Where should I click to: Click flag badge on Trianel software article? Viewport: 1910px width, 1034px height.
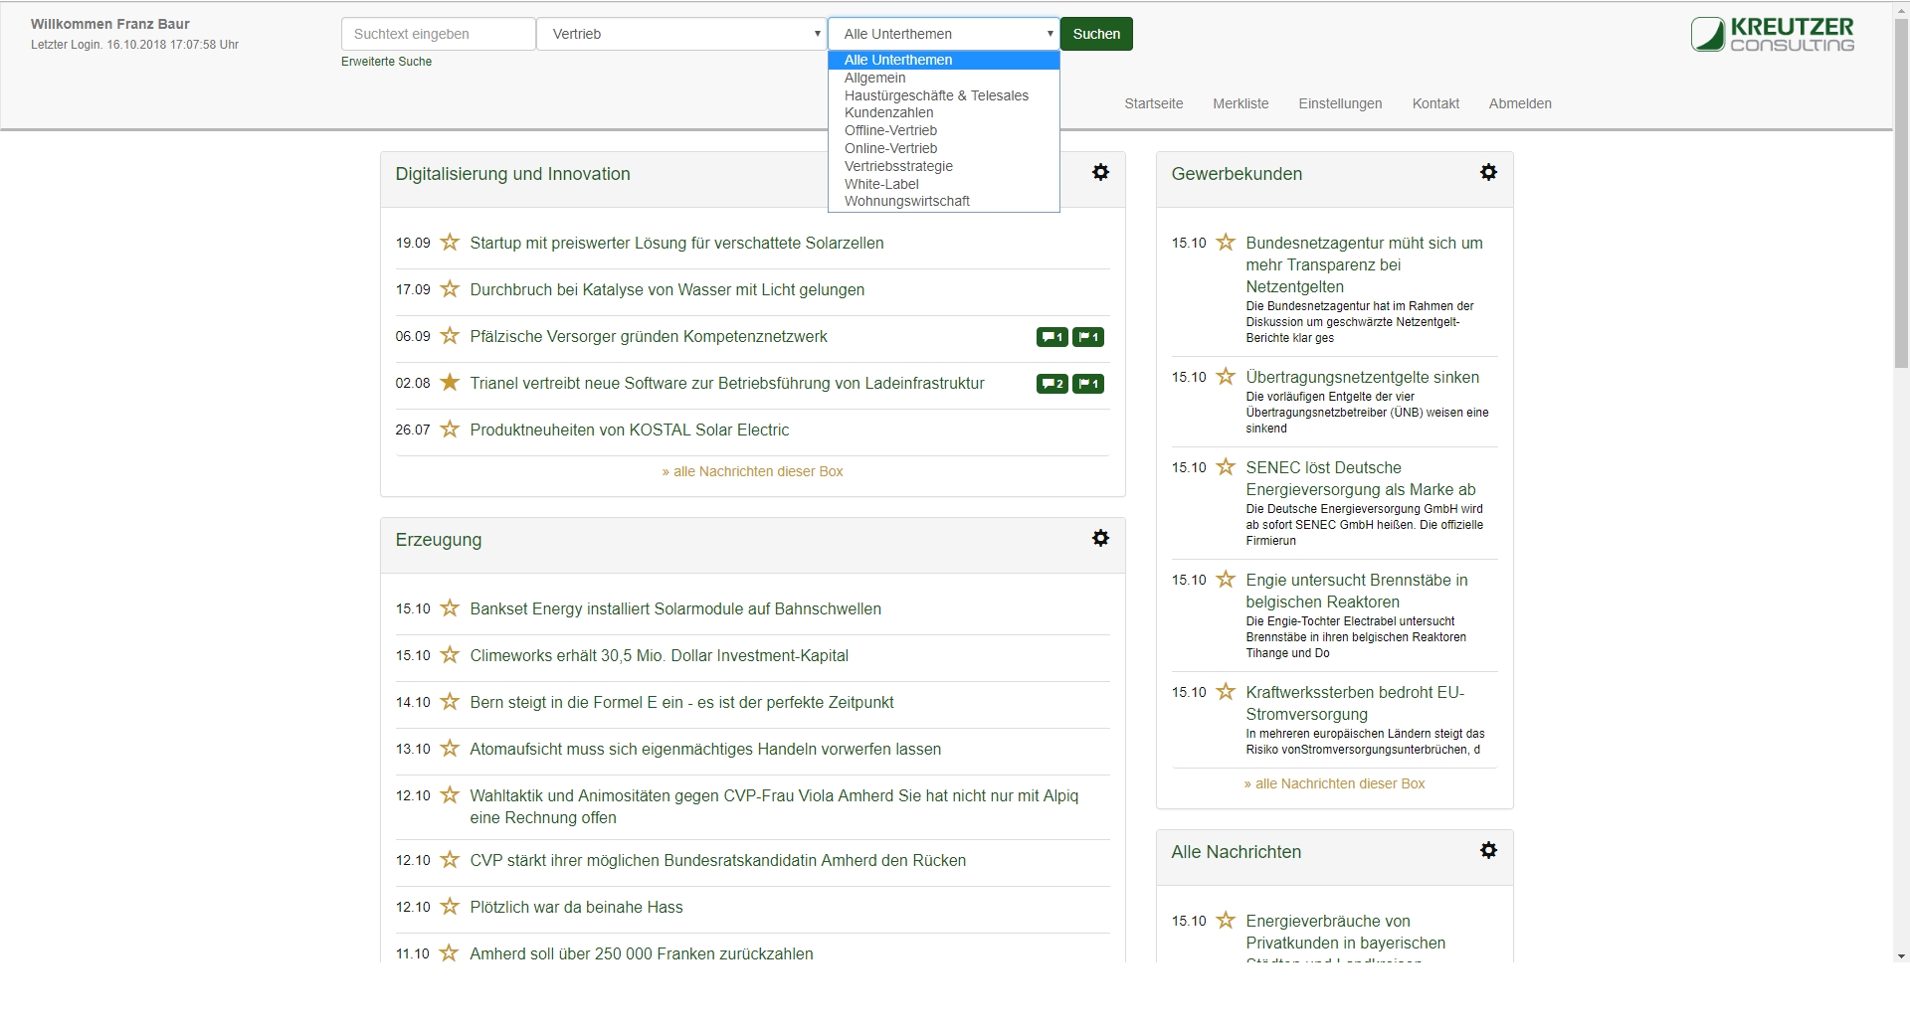coord(1088,384)
